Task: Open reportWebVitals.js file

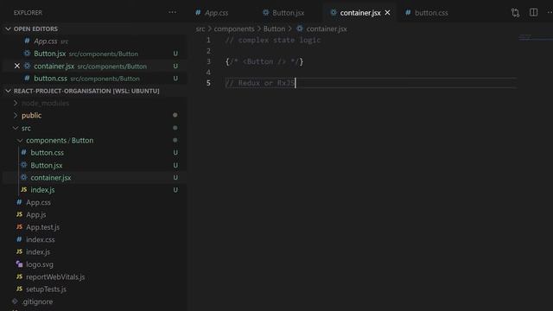Action: click(95, 276)
